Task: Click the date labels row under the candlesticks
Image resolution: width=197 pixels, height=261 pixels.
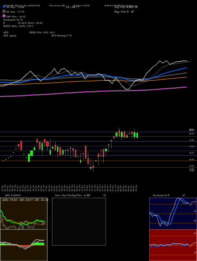Action: tap(70, 188)
